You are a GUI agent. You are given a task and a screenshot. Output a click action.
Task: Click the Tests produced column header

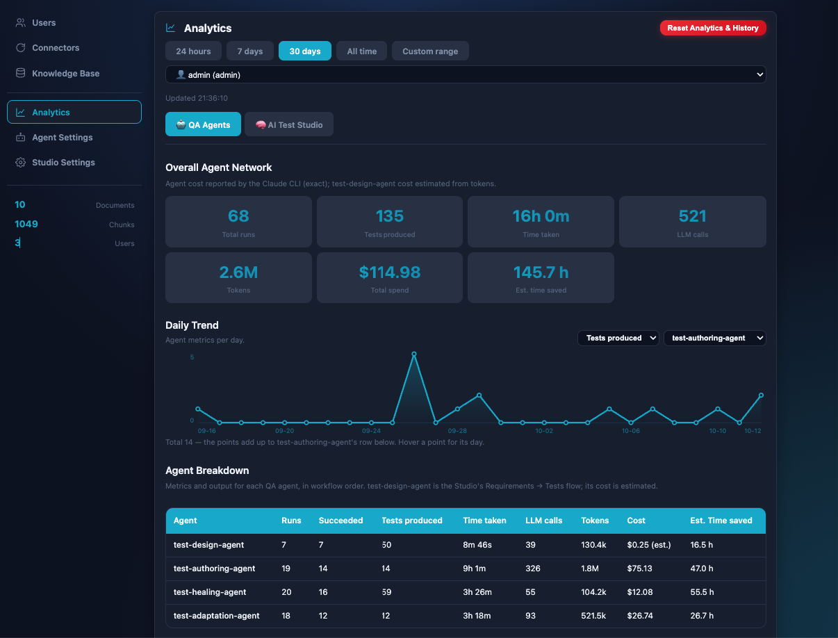[412, 521]
